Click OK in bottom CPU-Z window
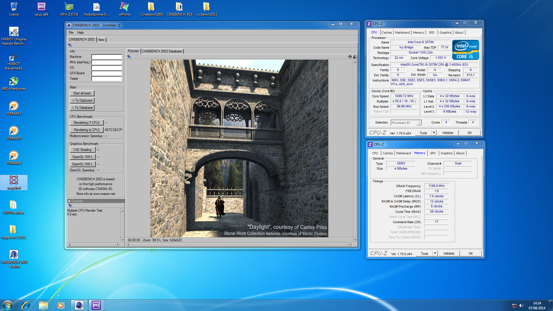The image size is (553, 311). (471, 253)
